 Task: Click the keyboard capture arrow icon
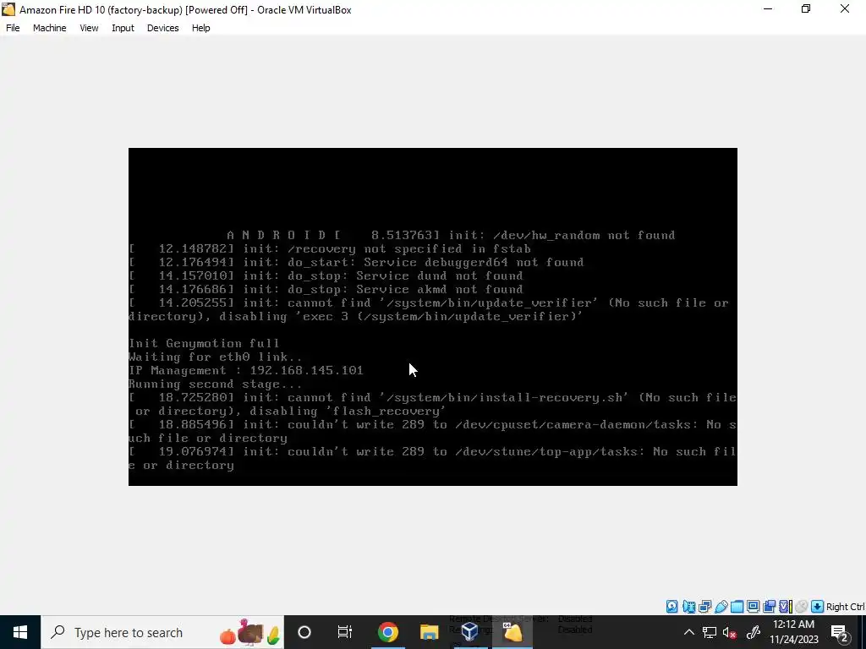point(818,607)
